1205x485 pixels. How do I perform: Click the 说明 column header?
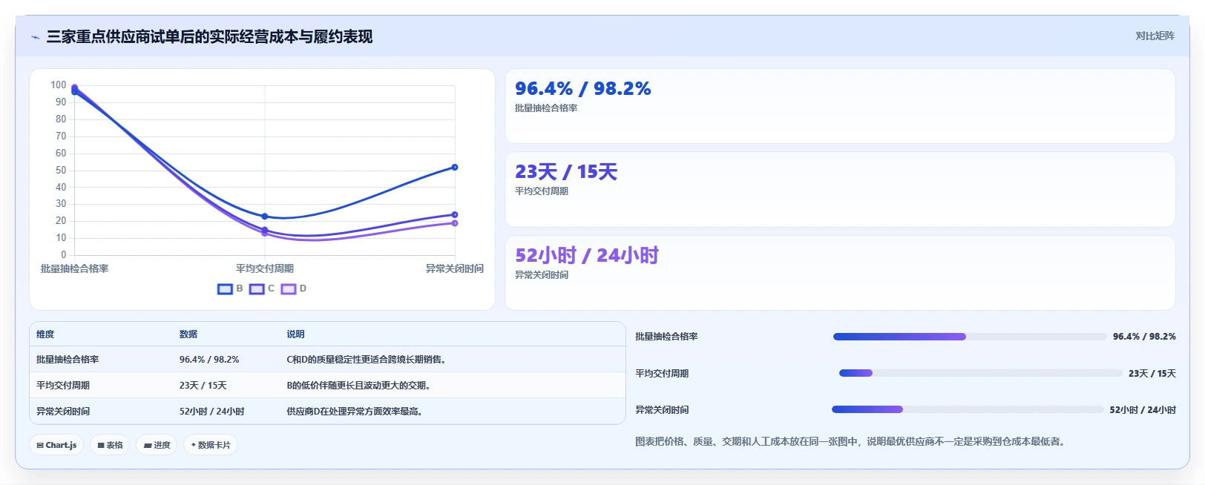click(x=295, y=334)
